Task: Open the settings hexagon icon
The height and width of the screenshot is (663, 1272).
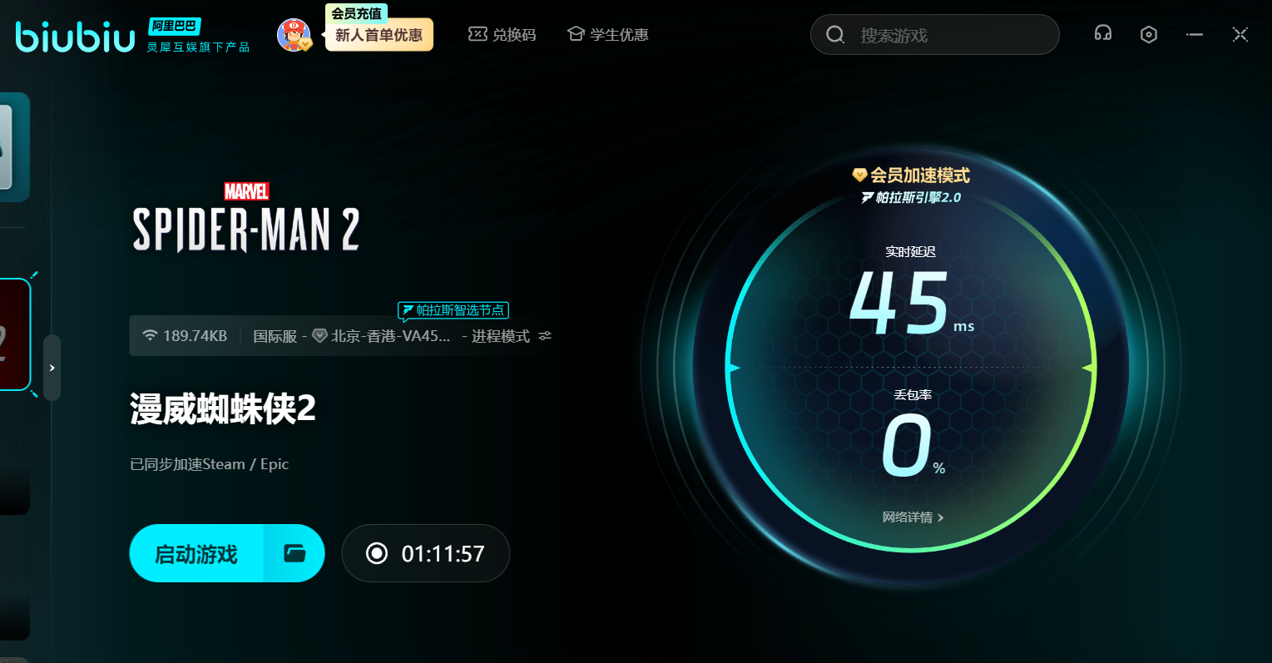Action: point(1149,34)
